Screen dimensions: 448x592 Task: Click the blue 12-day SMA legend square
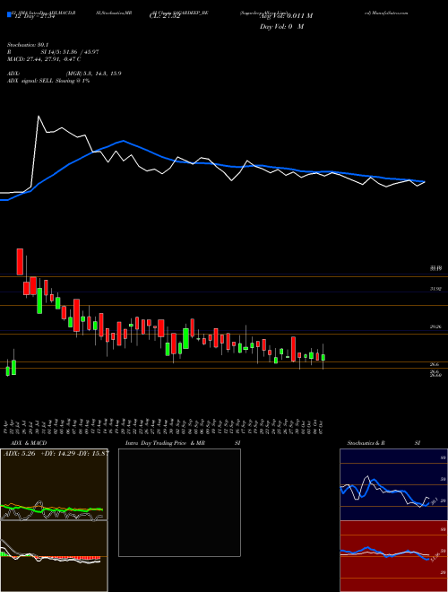coord(9,15)
